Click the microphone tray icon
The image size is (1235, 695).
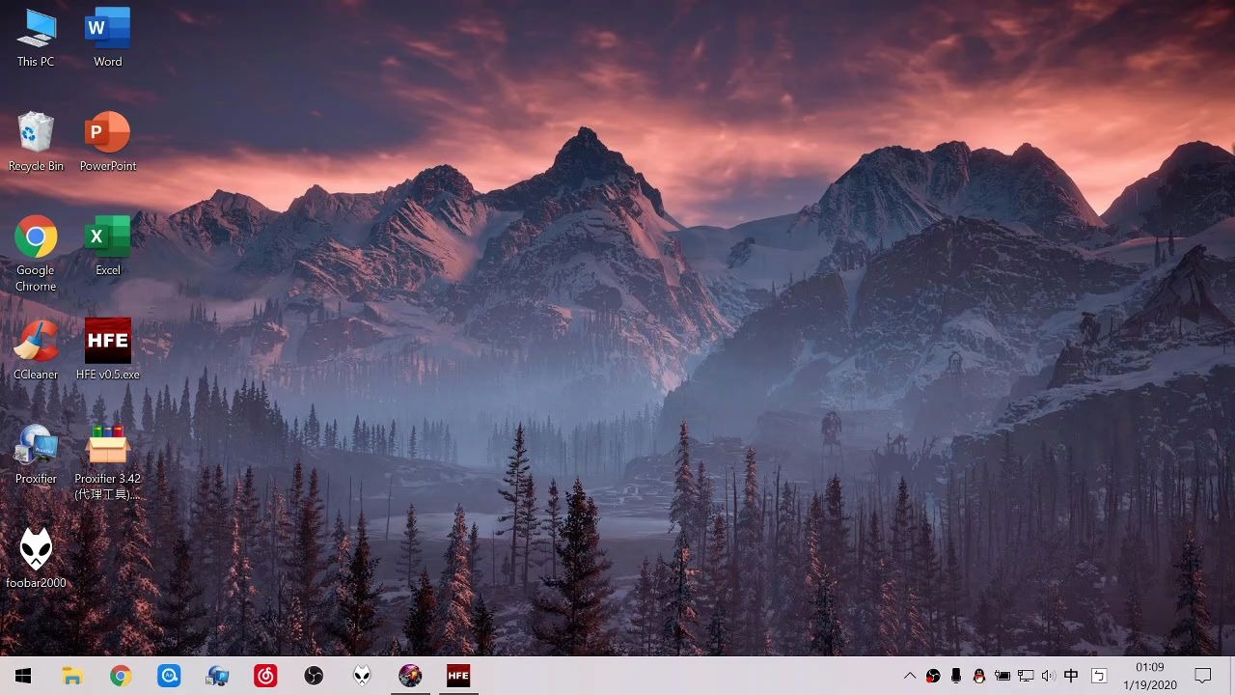956,676
